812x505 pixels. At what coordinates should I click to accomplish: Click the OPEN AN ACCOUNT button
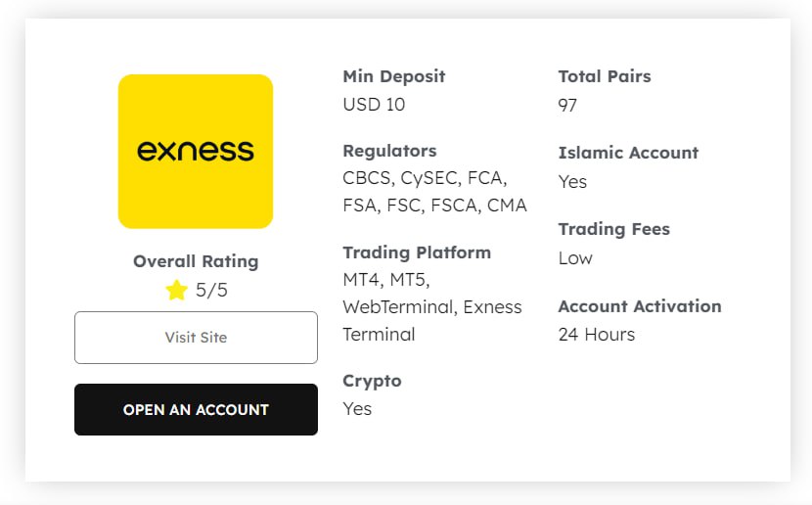pos(196,409)
